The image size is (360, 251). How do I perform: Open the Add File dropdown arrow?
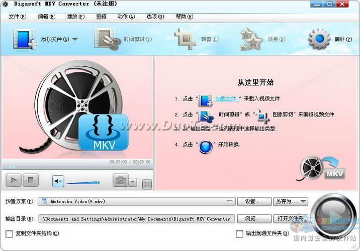pos(75,39)
